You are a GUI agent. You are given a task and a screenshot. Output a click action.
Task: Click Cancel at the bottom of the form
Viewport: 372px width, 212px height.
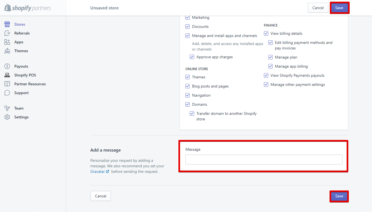pyautogui.click(x=100, y=196)
